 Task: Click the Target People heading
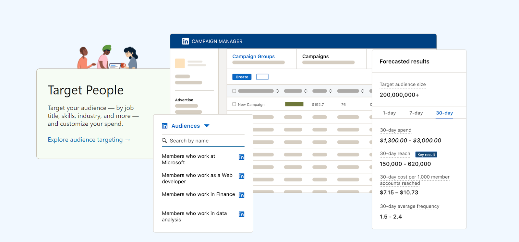coord(86,90)
